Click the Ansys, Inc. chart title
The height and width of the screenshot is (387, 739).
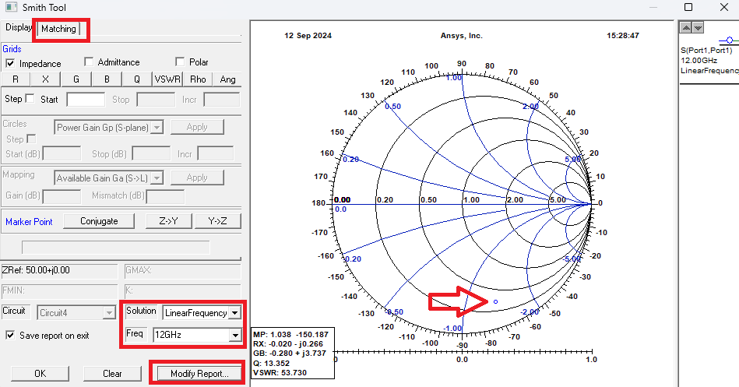pyautogui.click(x=462, y=35)
